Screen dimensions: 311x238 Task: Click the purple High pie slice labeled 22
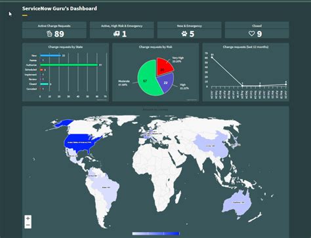(167, 82)
